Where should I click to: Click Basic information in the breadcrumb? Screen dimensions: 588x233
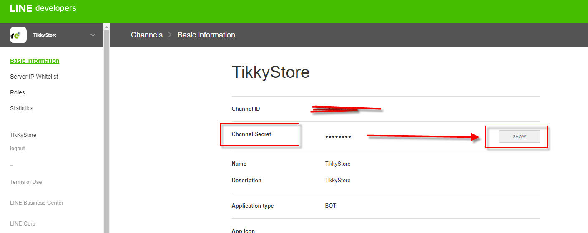pyautogui.click(x=206, y=35)
